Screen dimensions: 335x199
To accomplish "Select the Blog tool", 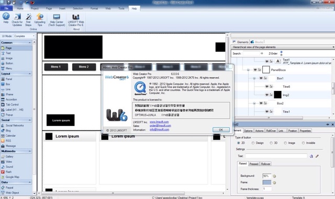I will pyautogui.click(x=16, y=131).
